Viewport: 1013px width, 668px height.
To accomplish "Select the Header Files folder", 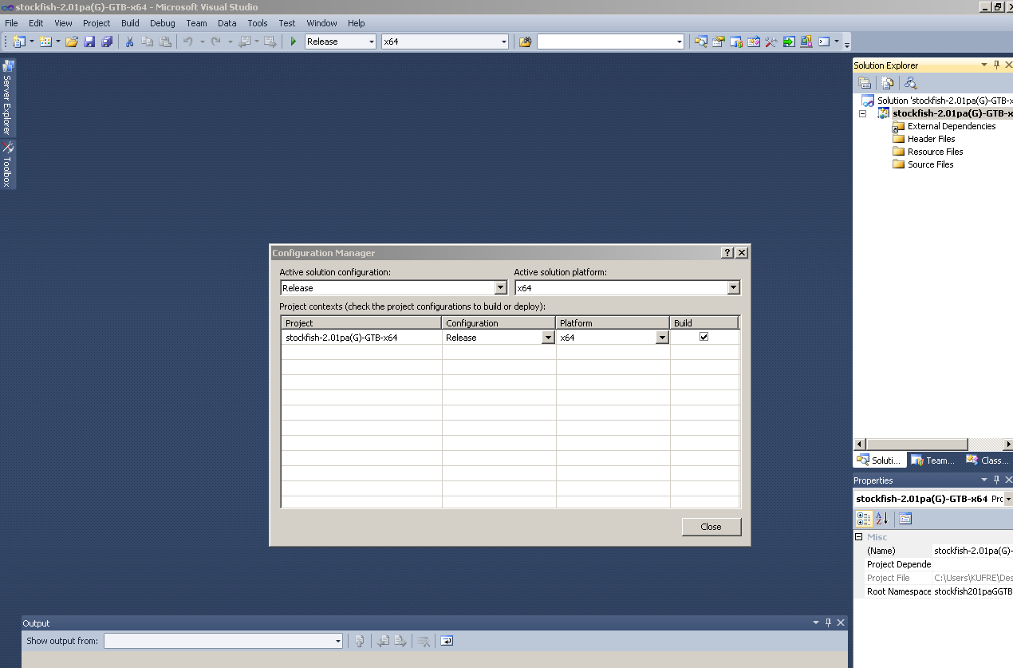I will pos(931,139).
